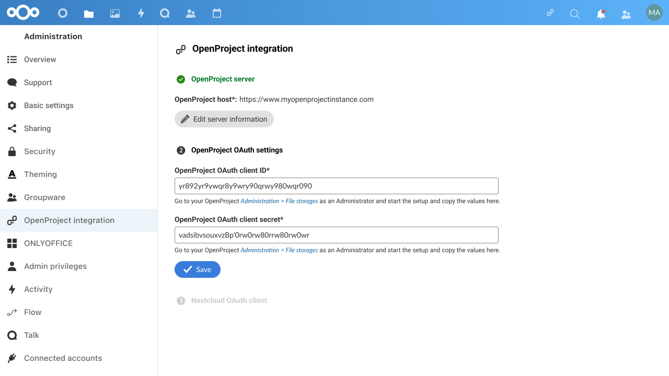This screenshot has width=669, height=376.
Task: Open Files app from top bar
Action: click(x=89, y=14)
